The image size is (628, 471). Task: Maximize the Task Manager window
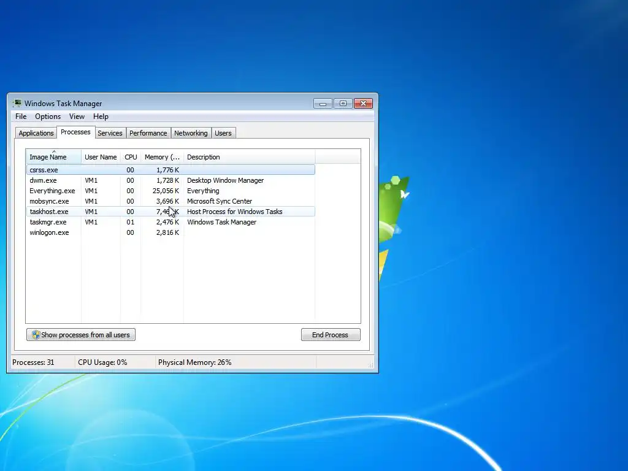click(343, 104)
